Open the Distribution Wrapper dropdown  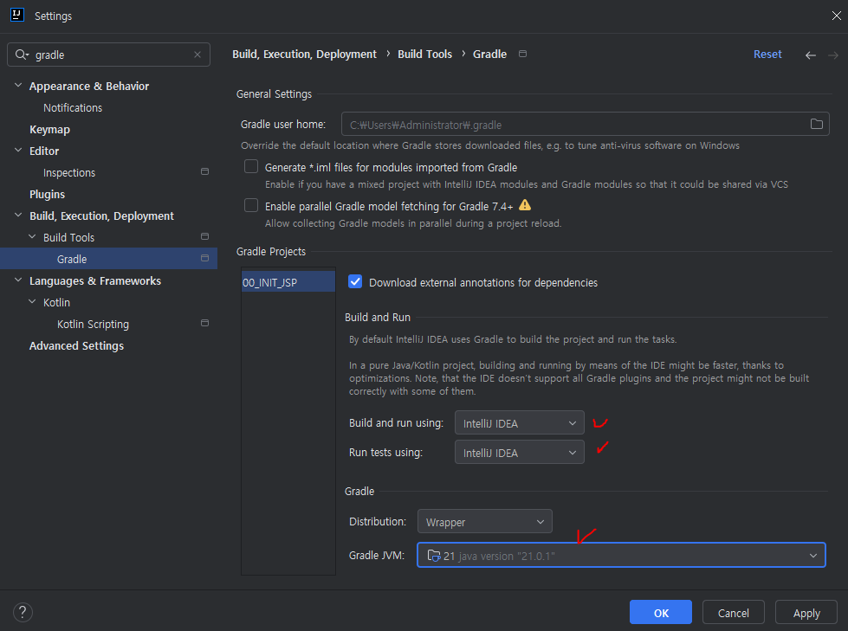pyautogui.click(x=484, y=521)
